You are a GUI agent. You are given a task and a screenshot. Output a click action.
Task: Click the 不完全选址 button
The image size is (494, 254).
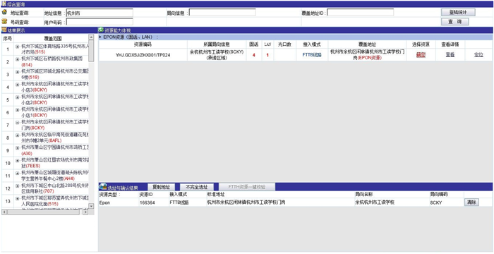197,187
